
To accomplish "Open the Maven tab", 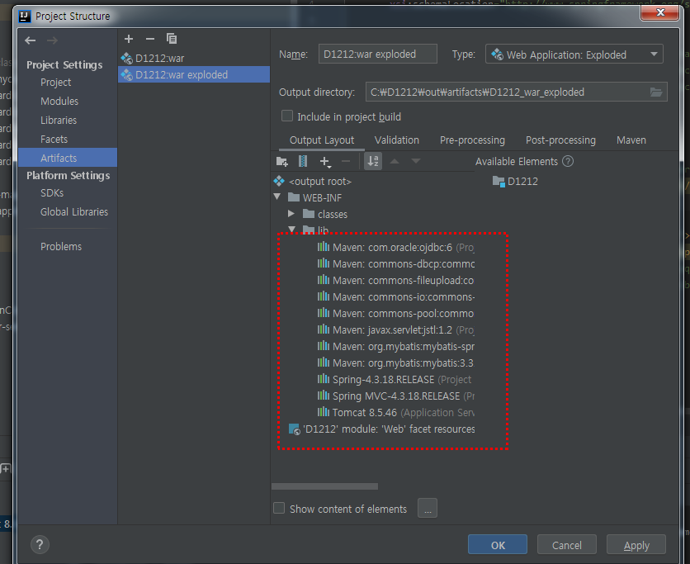I will tap(631, 140).
